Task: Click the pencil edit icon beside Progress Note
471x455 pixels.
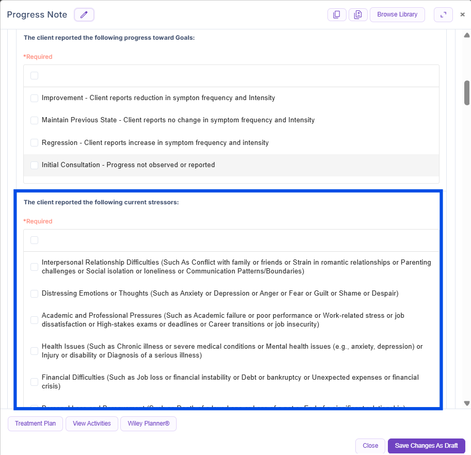Action: tap(84, 14)
